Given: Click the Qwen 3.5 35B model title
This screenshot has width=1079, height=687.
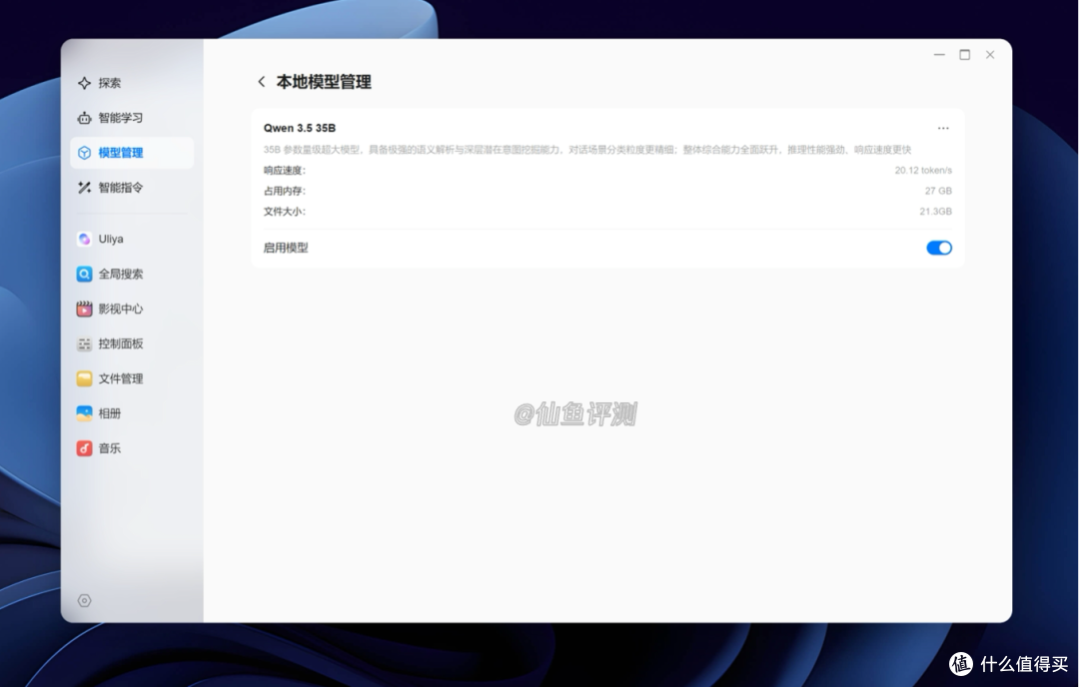Looking at the screenshot, I should (x=300, y=129).
